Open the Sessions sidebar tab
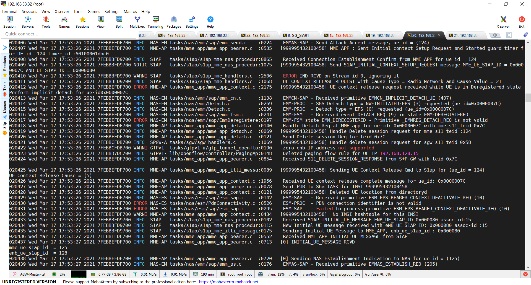This screenshot has width=531, height=285. (5, 66)
